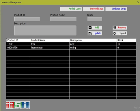Image resolution: width=140 pixels, height=111 pixels.
Task: Click the plus icon on Add button
Action: pos(90,28)
